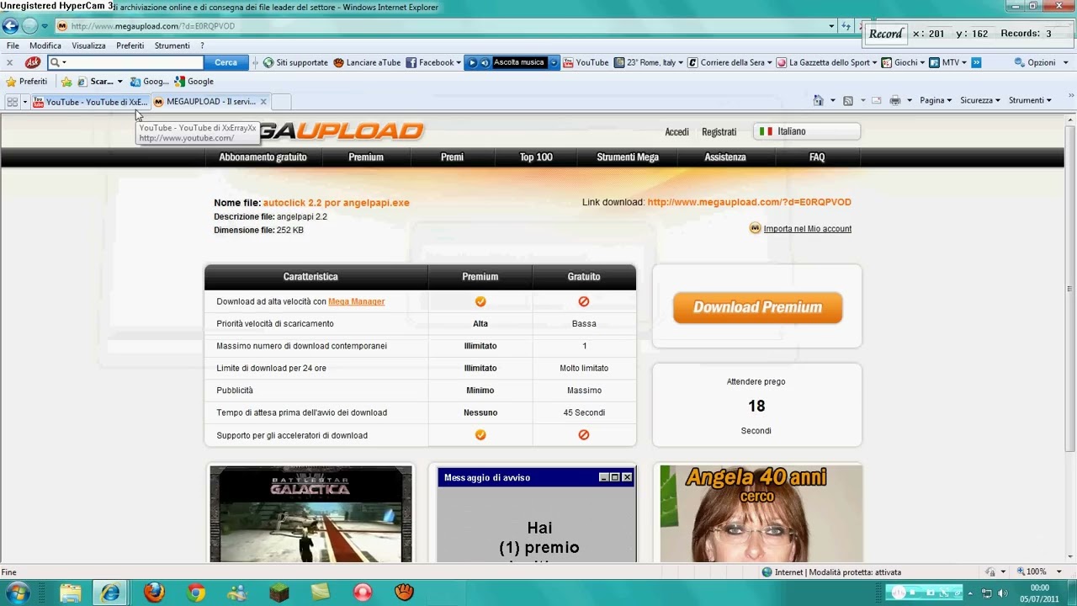Close the Messaggio di avviso ad box
Screen dimensions: 1077x606
[627, 477]
